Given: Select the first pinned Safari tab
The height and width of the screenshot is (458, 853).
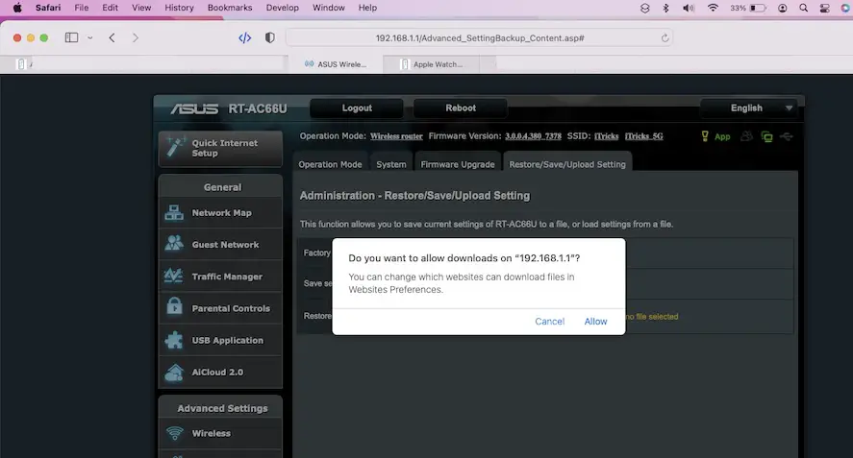Looking at the screenshot, I should [20, 64].
